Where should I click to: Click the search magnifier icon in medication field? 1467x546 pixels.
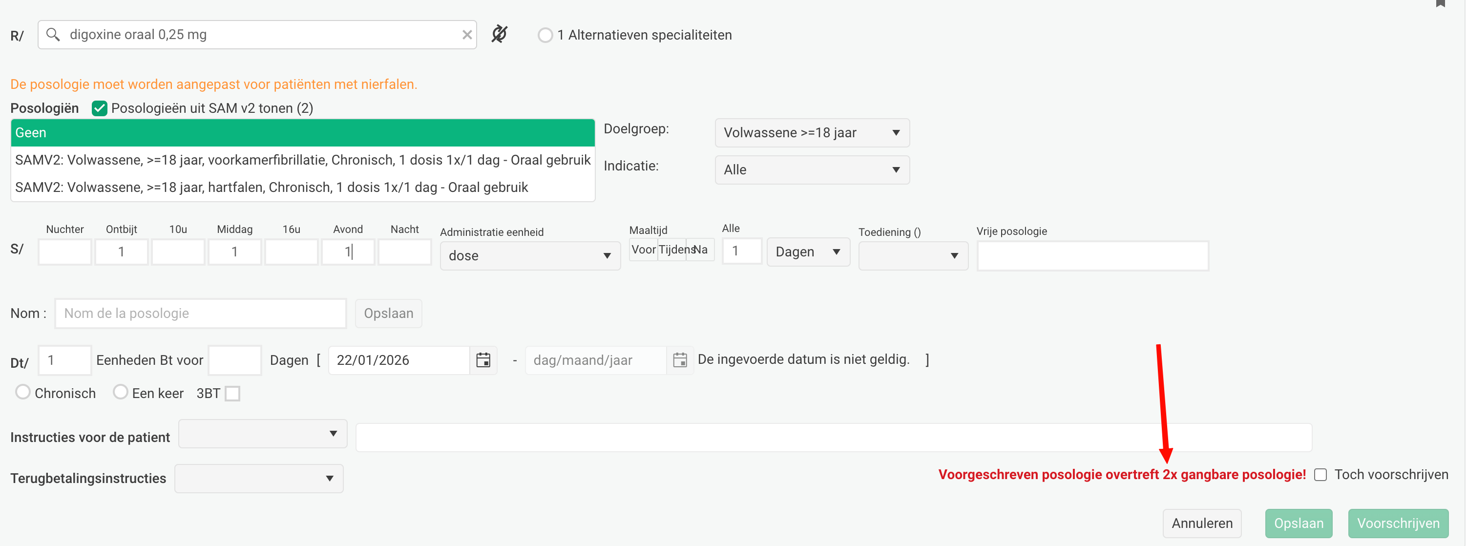[x=53, y=35]
